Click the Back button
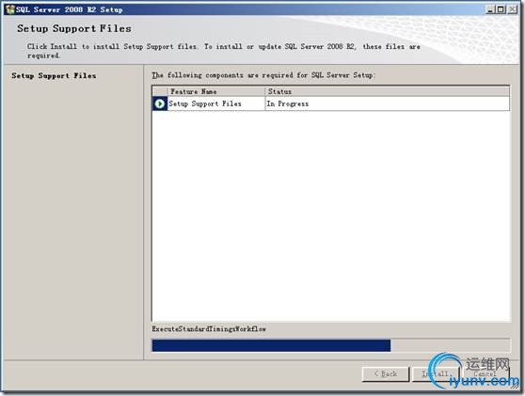Viewport: 525px width, 396px height. (386, 374)
